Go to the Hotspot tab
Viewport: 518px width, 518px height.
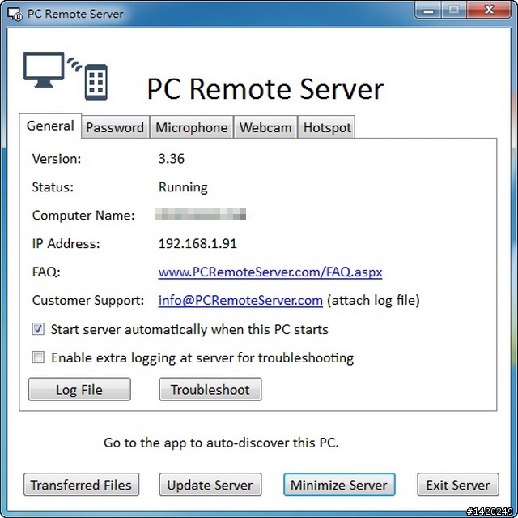click(327, 127)
